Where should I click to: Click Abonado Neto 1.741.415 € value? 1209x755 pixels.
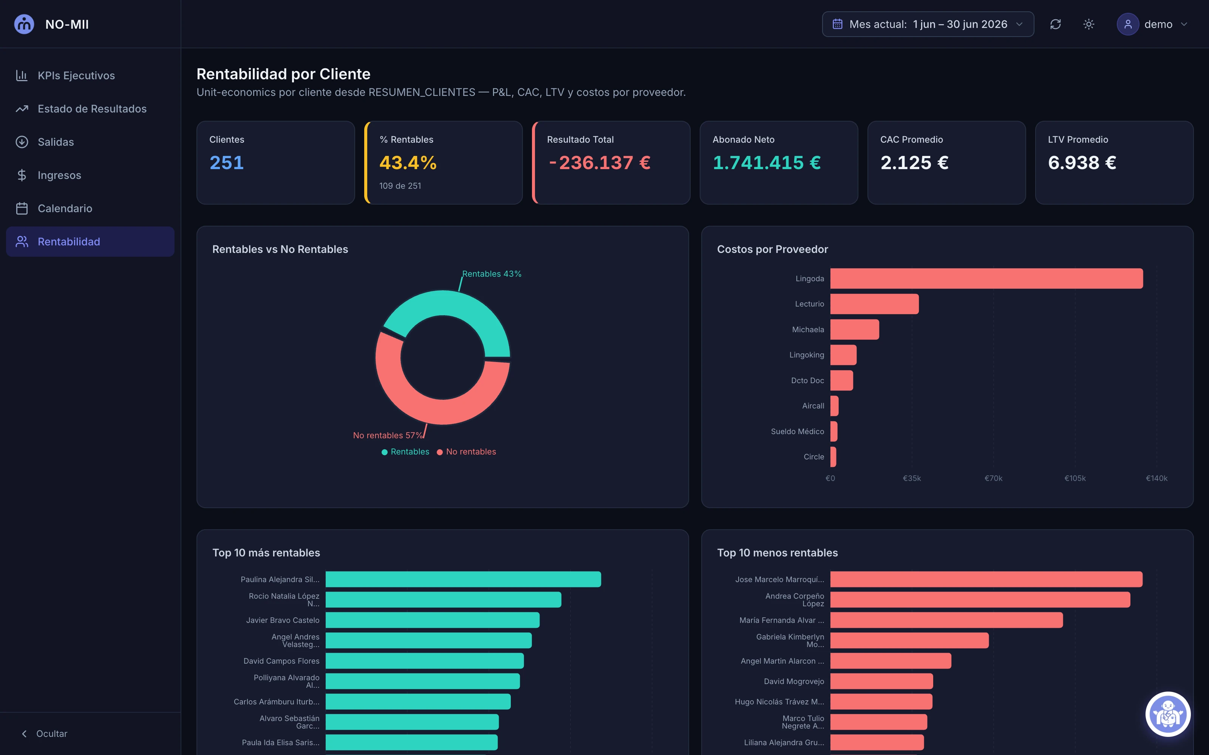click(x=766, y=163)
